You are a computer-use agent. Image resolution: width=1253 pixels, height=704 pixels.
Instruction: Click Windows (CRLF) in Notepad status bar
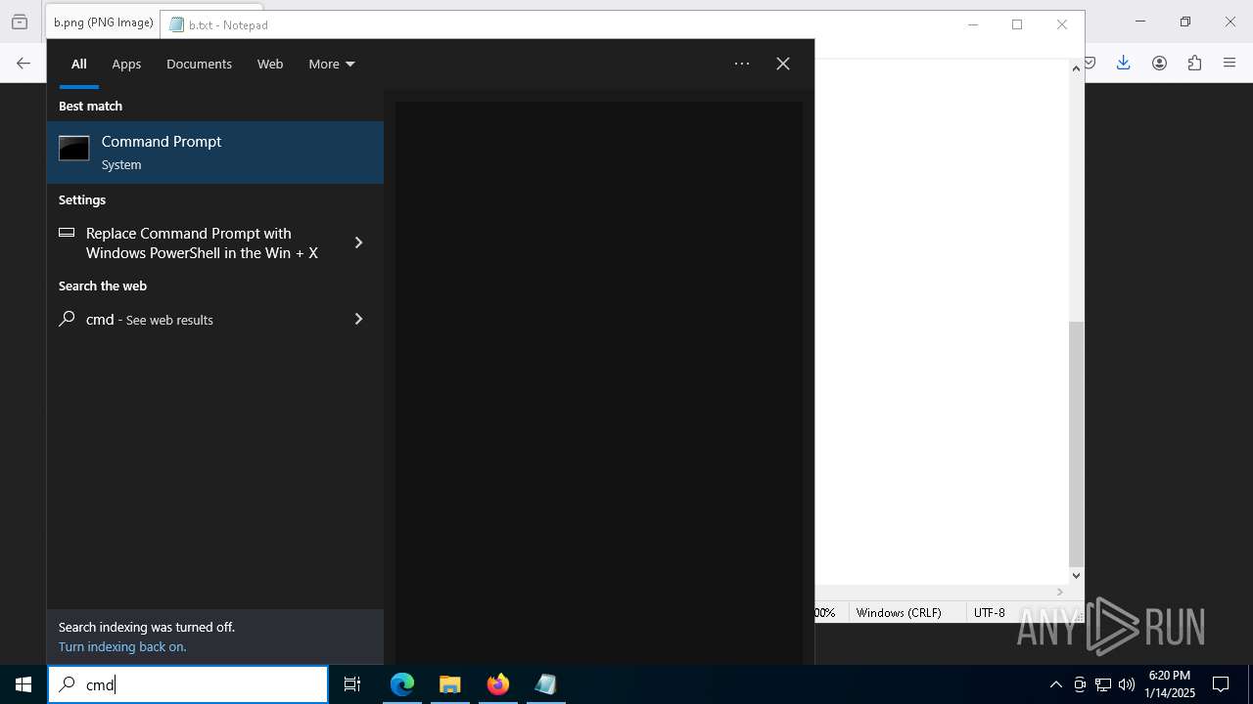(x=899, y=612)
